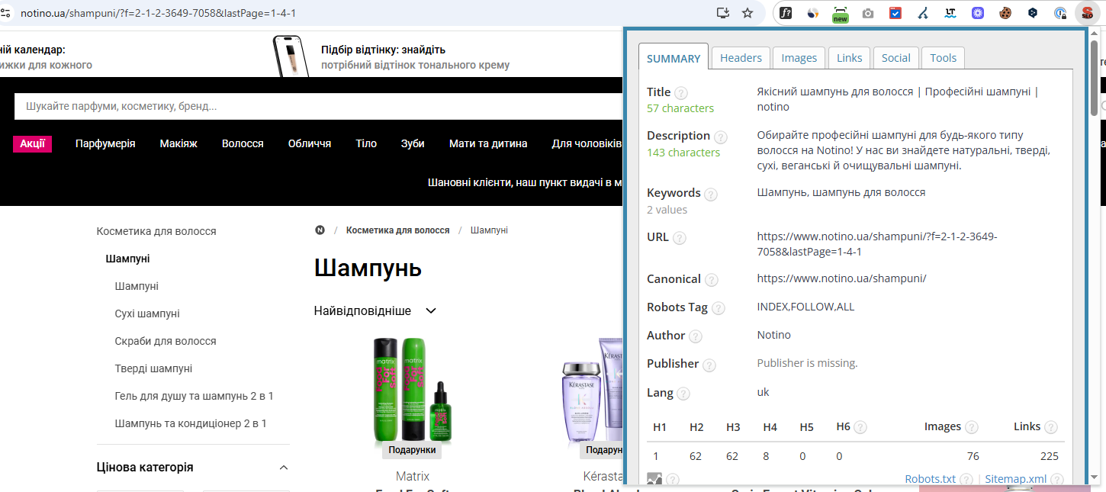Click help icon next to Title
The image size is (1106, 492).
tap(681, 93)
